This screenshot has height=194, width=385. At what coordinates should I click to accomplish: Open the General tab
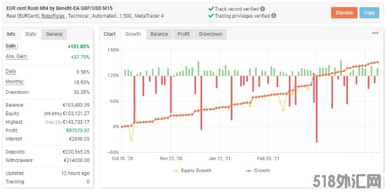pos(54,34)
